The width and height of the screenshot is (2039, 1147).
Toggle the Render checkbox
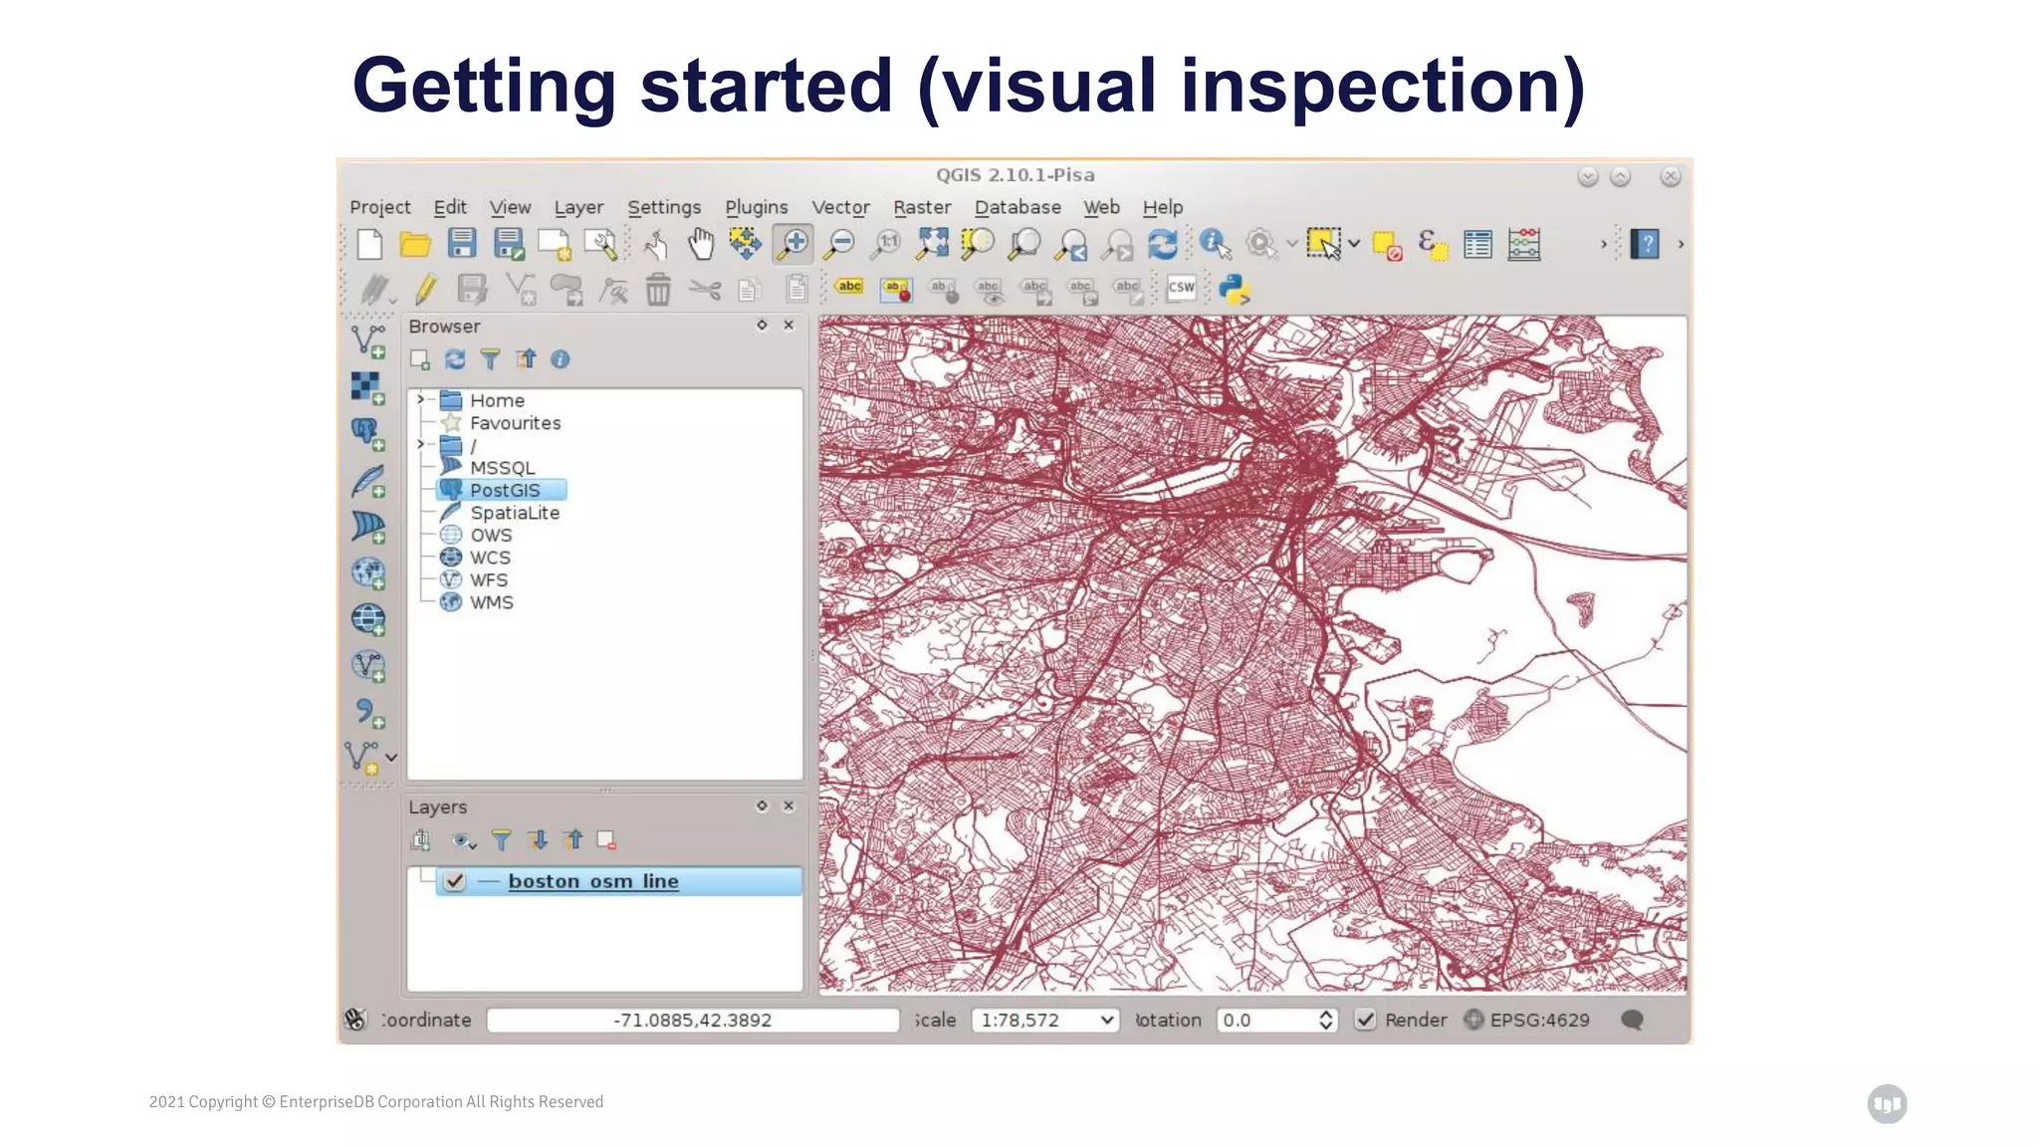tap(1365, 1020)
